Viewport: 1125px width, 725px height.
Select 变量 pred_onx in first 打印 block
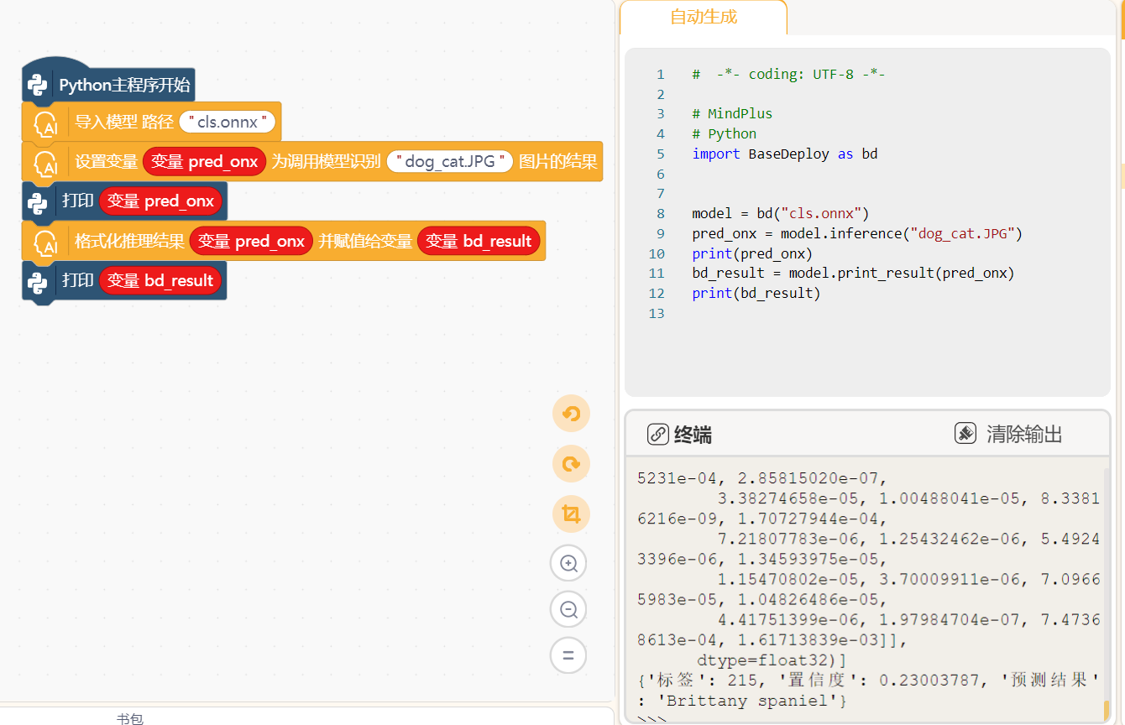[161, 201]
